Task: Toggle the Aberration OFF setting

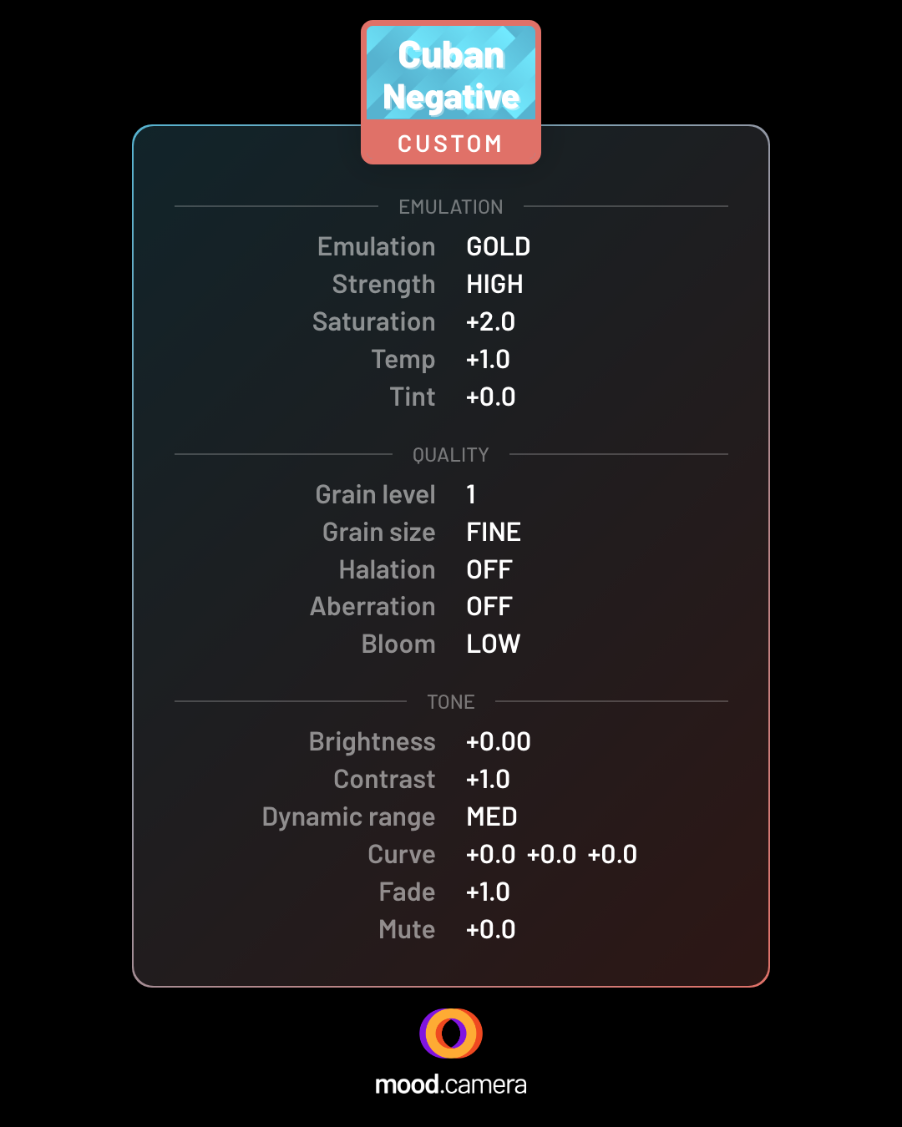Action: coord(489,607)
